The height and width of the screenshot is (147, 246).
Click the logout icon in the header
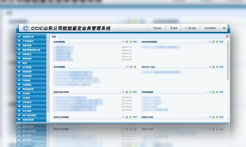224,28
